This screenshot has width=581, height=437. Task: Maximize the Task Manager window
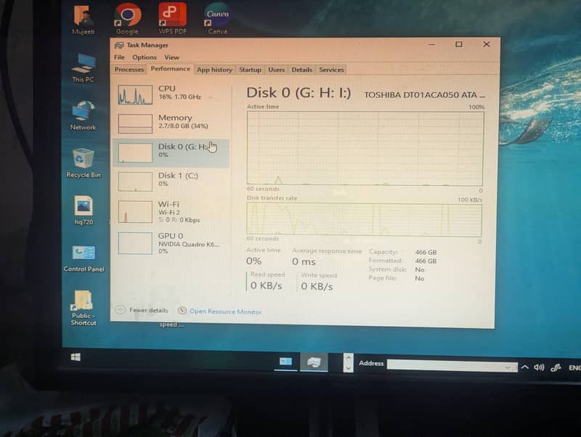click(459, 44)
